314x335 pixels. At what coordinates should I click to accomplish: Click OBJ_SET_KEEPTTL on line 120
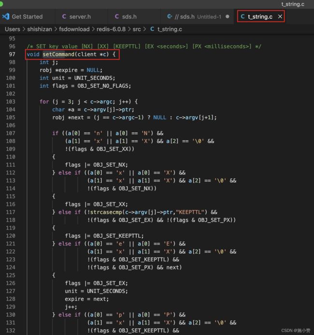pos(117,236)
